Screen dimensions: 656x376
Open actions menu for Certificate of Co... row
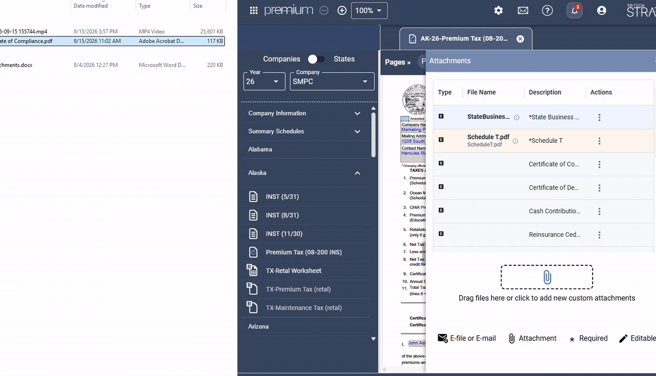[599, 164]
